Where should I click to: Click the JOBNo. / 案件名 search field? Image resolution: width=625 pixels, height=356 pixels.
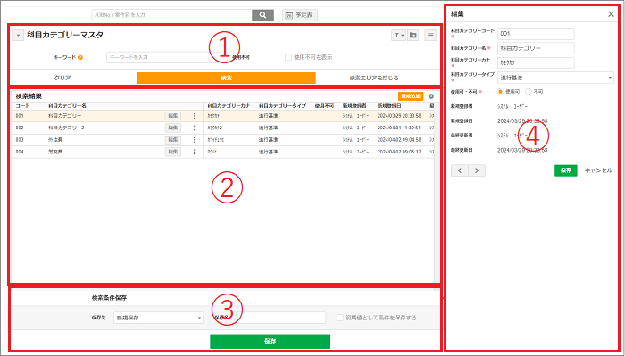pos(172,15)
